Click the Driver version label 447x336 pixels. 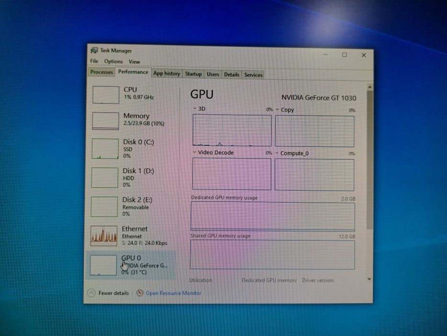[x=318, y=280]
